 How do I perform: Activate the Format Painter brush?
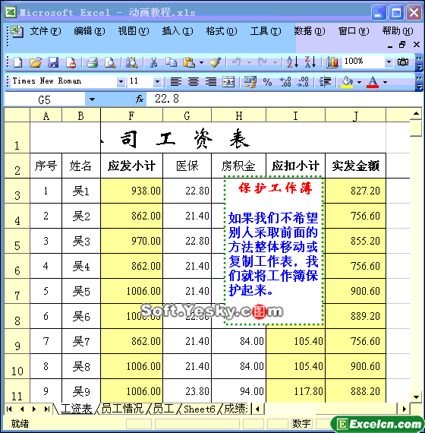click(x=215, y=62)
